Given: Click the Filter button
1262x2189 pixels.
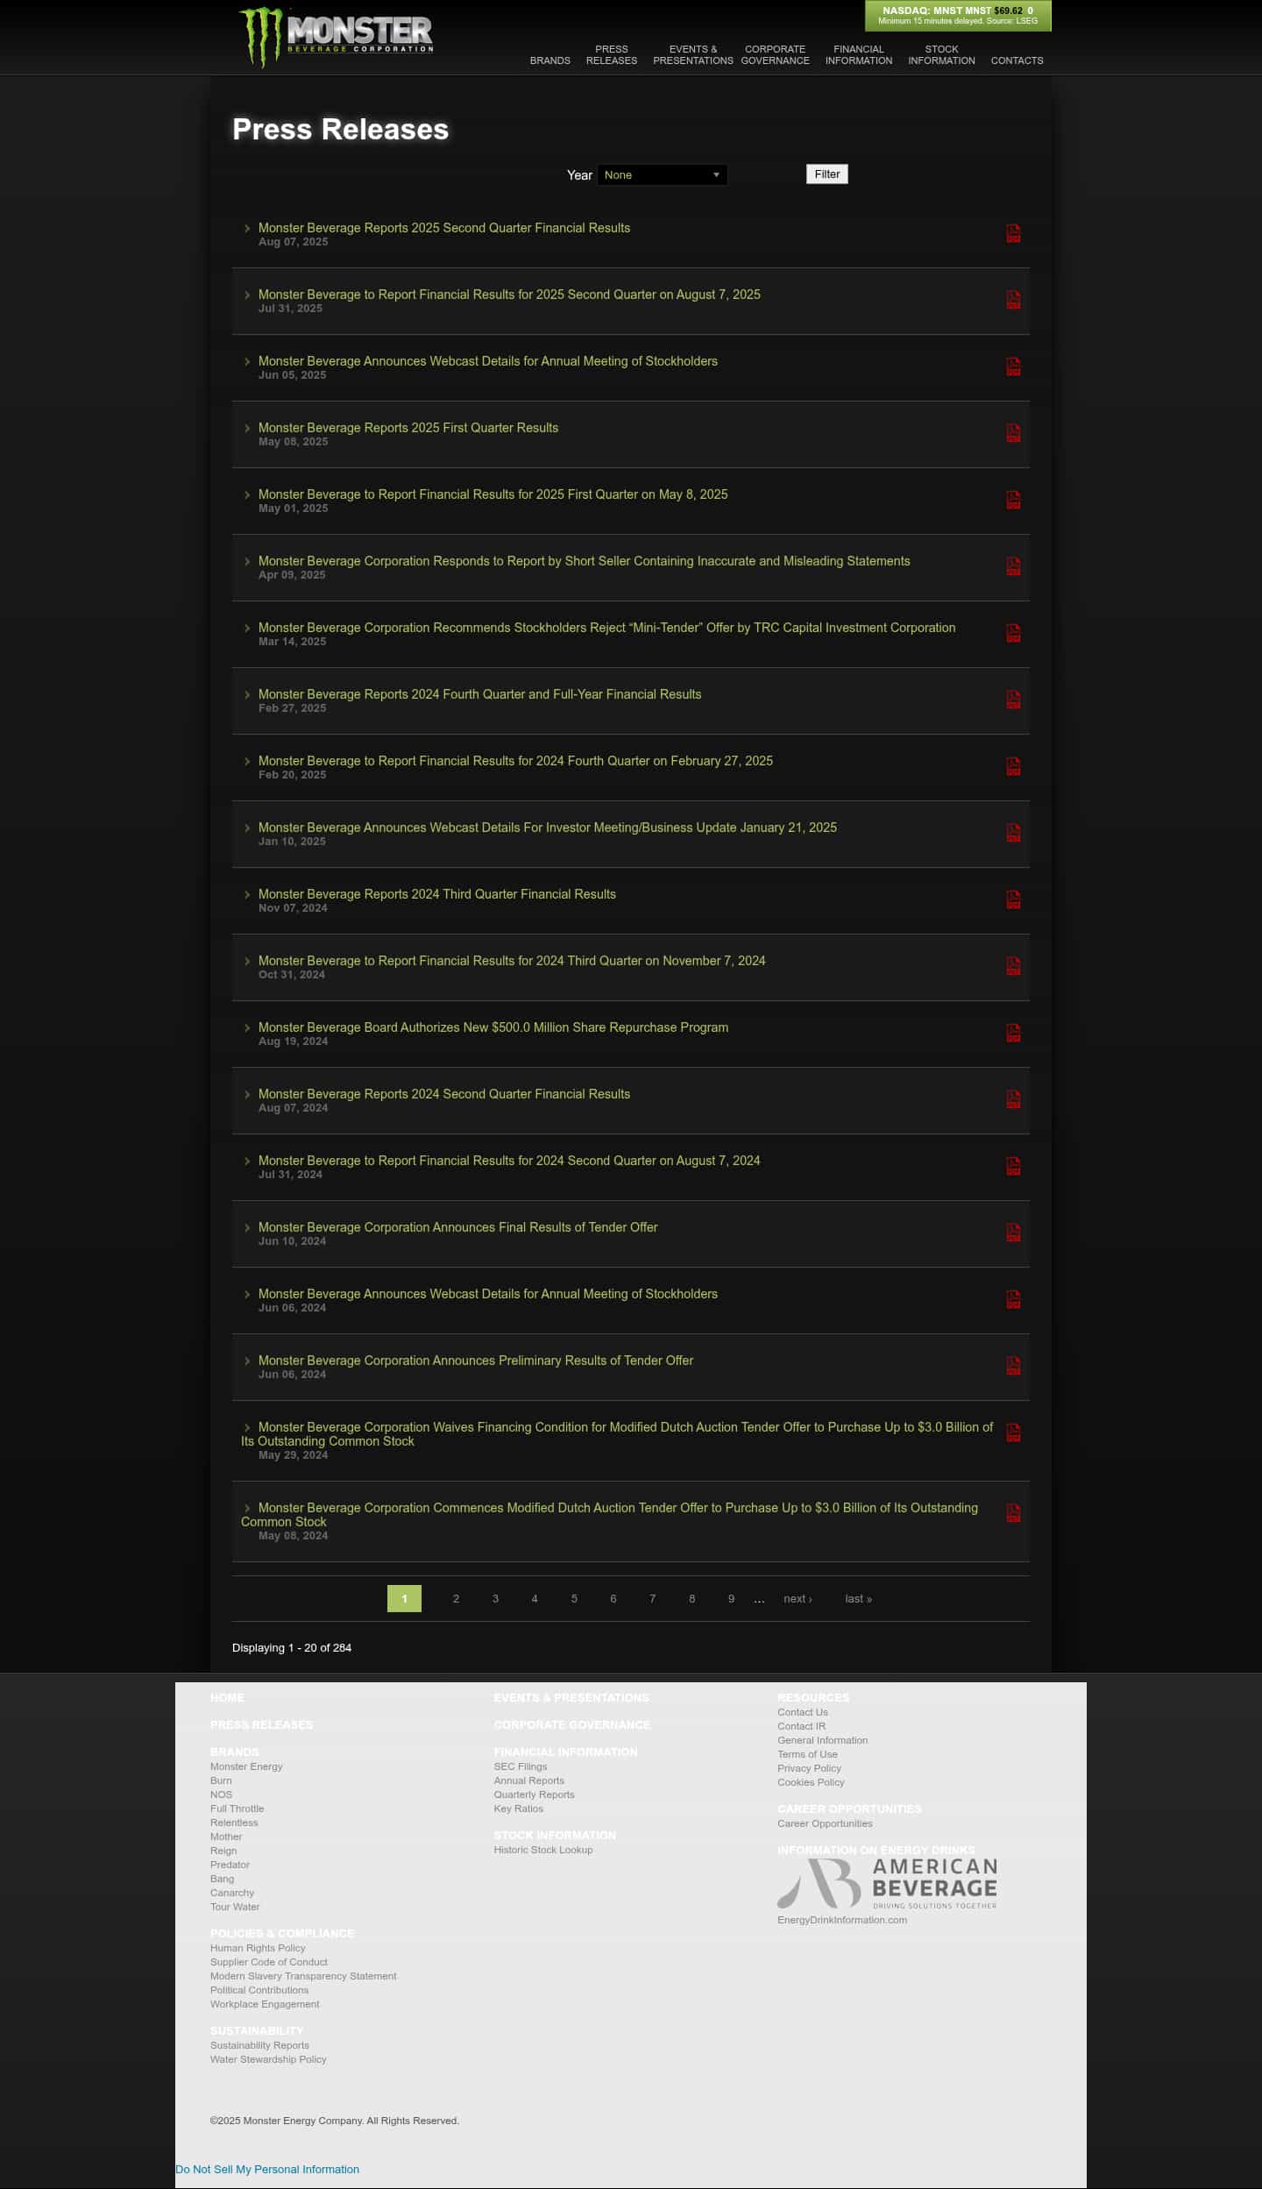Looking at the screenshot, I should [827, 174].
